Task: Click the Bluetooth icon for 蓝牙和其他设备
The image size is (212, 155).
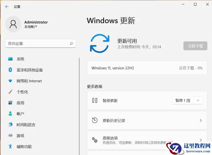Action: [10, 70]
